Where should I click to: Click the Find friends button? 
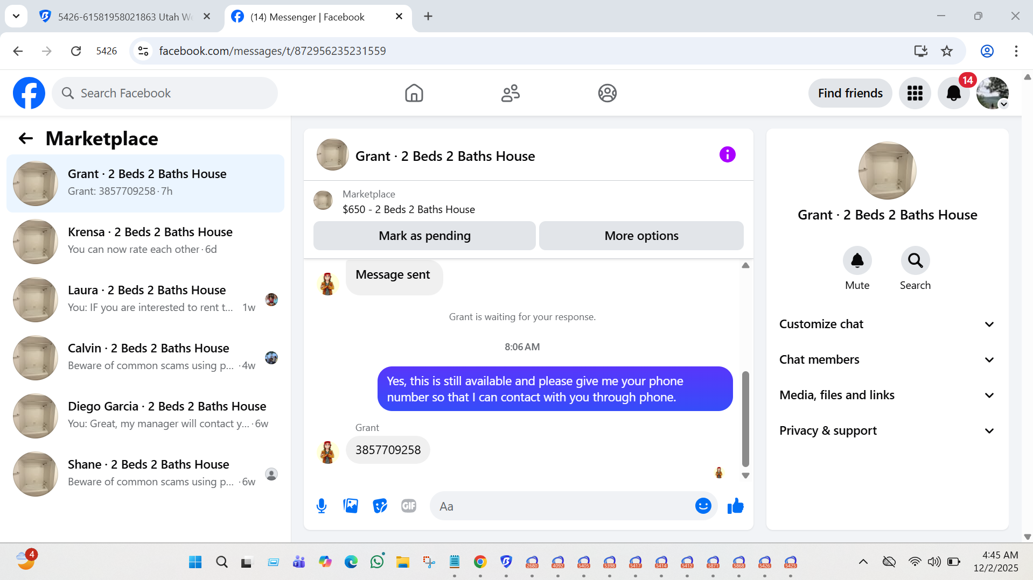(850, 93)
